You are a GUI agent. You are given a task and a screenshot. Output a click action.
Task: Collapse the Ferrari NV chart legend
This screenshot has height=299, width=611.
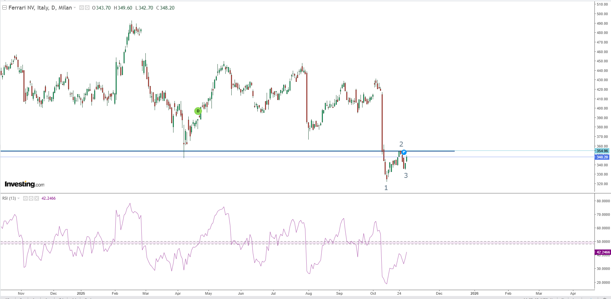click(4, 8)
